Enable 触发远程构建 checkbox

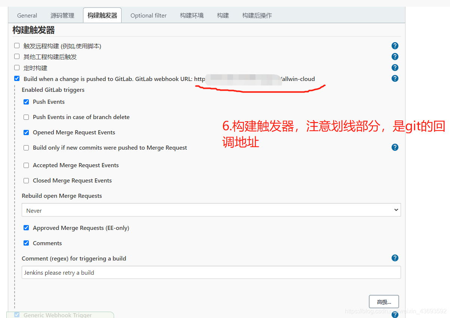[x=17, y=46]
